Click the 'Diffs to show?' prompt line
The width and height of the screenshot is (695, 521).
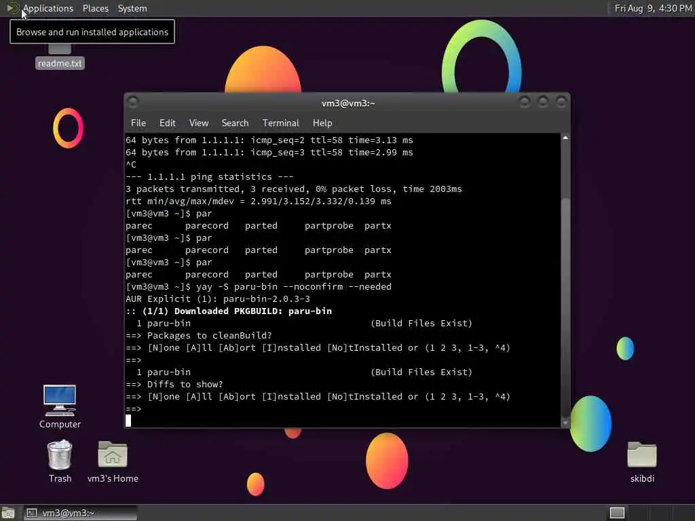pyautogui.click(x=174, y=384)
